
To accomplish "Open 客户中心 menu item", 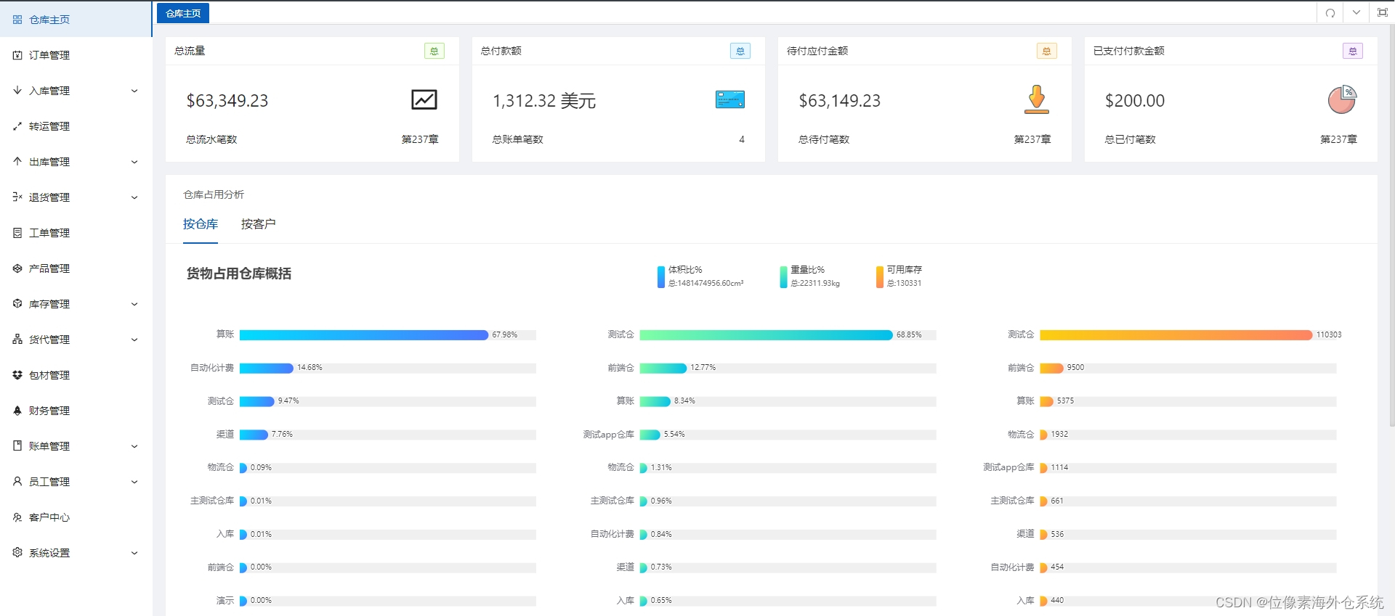I will (x=76, y=517).
